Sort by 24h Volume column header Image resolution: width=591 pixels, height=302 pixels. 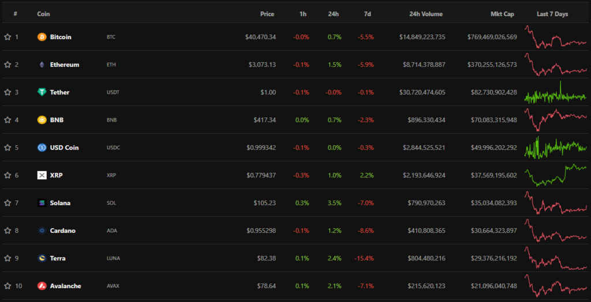[x=426, y=14]
